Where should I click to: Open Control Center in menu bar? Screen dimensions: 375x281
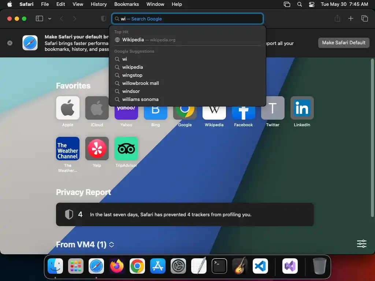[312, 4]
